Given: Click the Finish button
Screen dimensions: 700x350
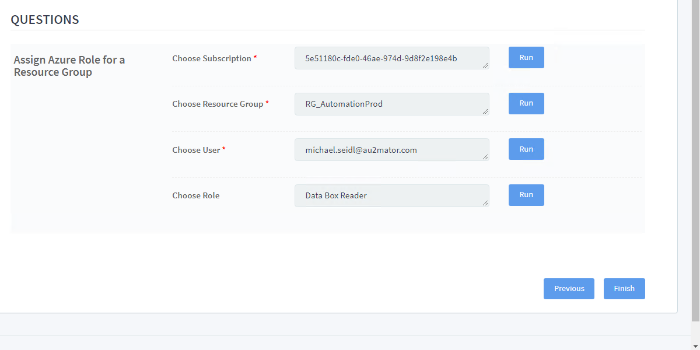Looking at the screenshot, I should [624, 289].
